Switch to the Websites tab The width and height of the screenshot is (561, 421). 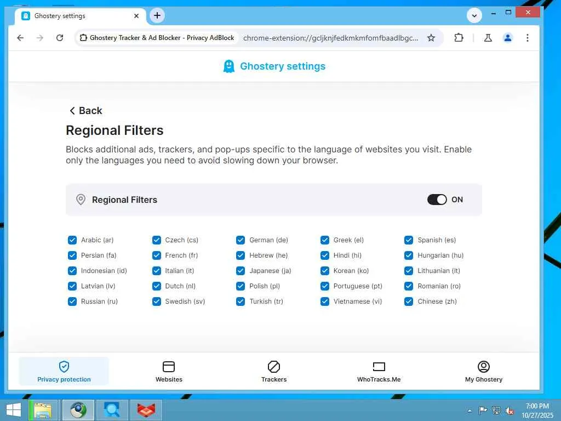169,371
